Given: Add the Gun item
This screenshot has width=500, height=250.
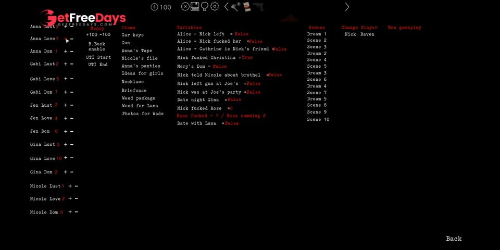Looking at the screenshot, I should [x=126, y=43].
